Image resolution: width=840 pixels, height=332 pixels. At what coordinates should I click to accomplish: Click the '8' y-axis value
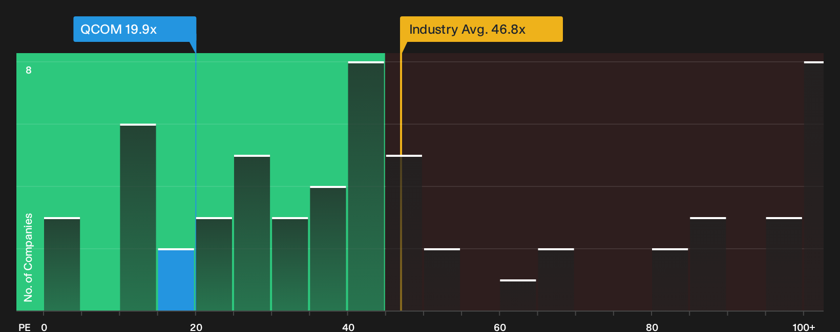29,70
